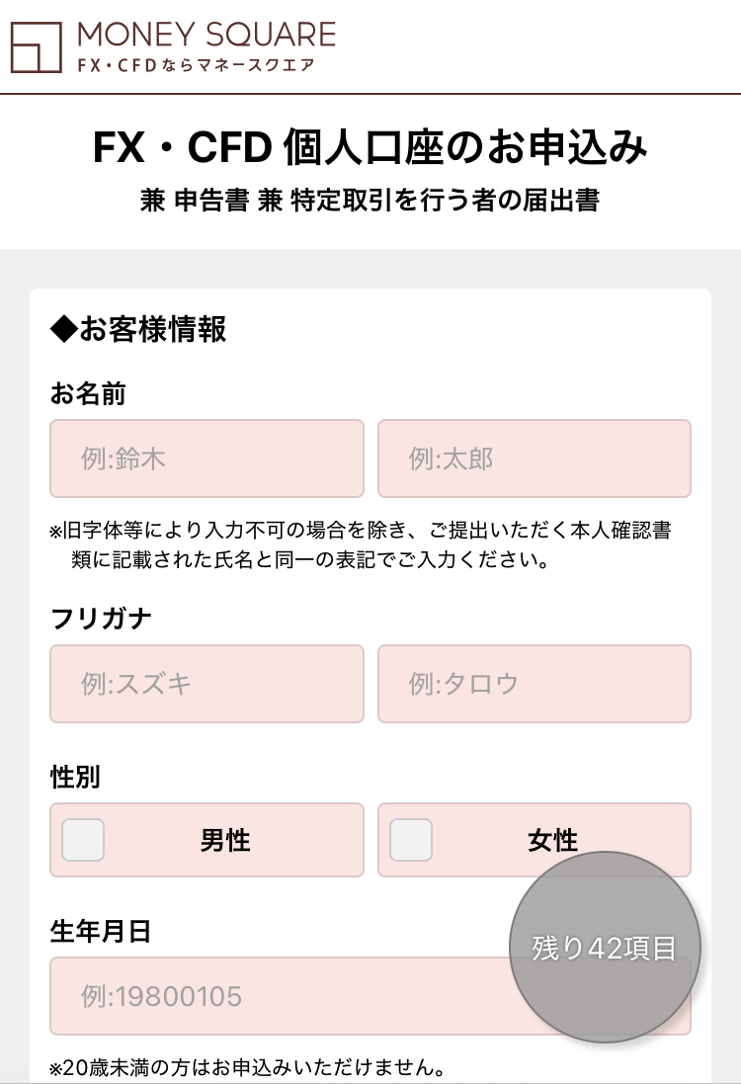Click the birthdate field showing 例:19800105
Image resolution: width=741 pixels, height=1084 pixels.
point(277,996)
